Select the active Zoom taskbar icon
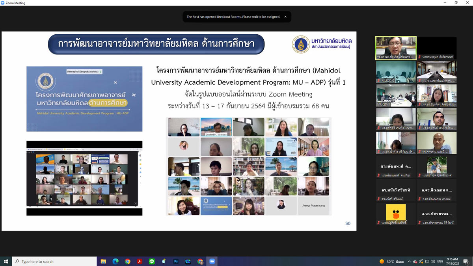 coord(212,261)
